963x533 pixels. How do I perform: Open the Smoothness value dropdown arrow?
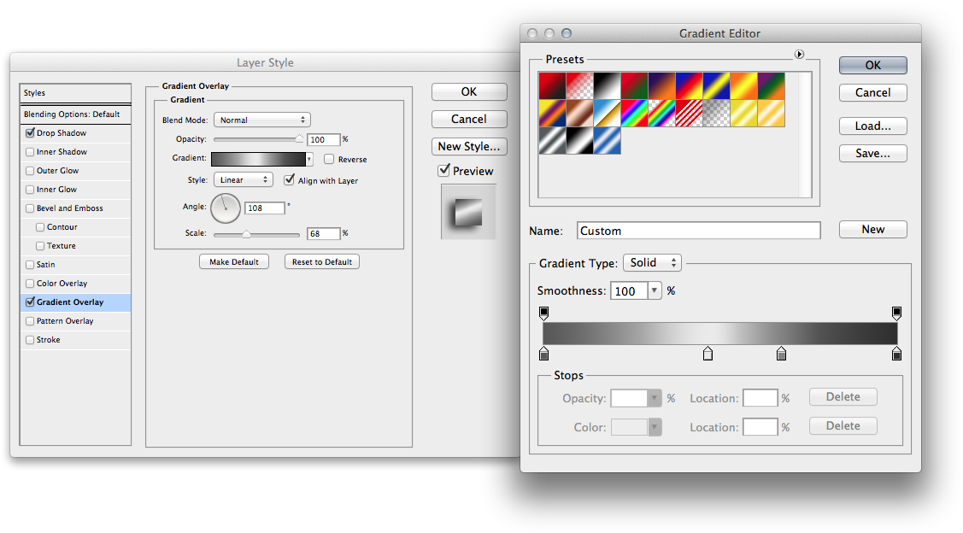point(654,290)
